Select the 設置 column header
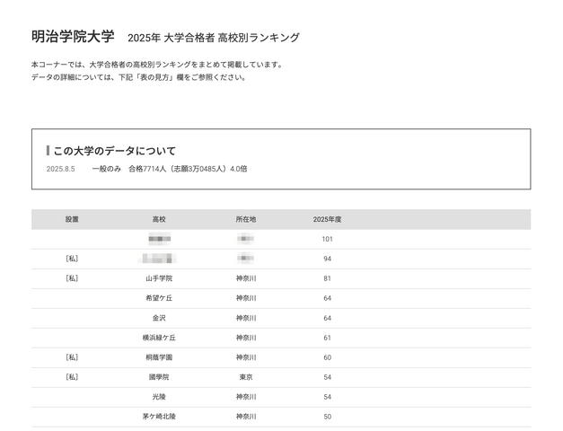 point(72,219)
